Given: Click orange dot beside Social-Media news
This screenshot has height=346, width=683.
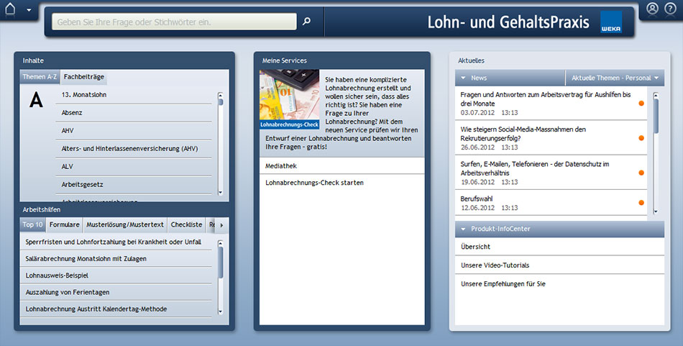Looking at the screenshot, I should point(641,138).
